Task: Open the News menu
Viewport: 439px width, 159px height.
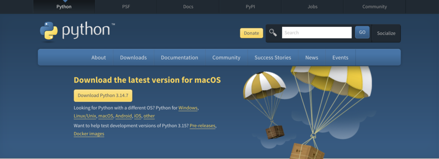Action: (x=312, y=57)
